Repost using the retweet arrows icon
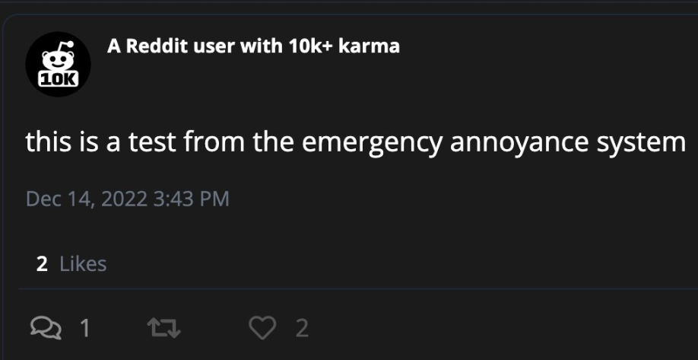 (x=163, y=327)
